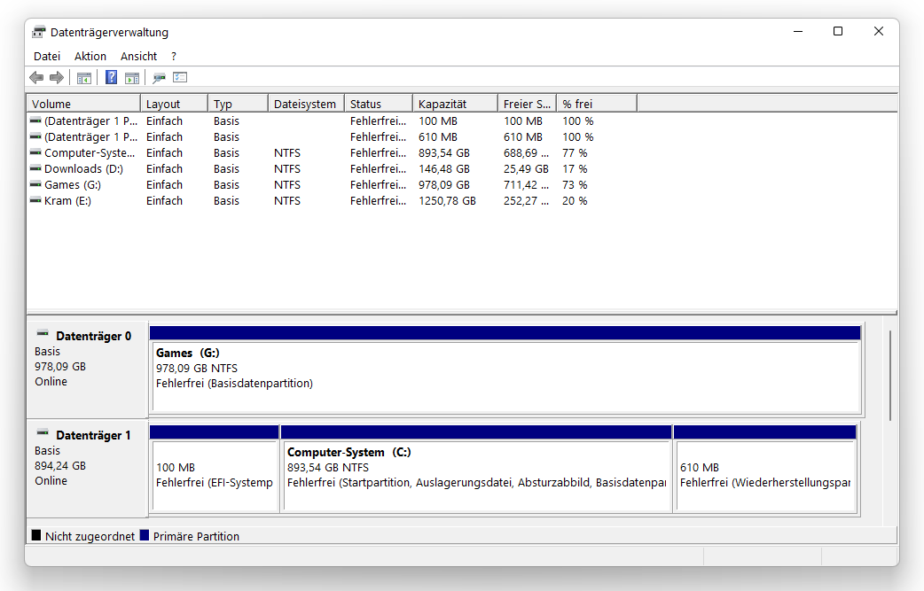
Task: Click the connect/rescan disk toolbar icon
Action: click(159, 78)
